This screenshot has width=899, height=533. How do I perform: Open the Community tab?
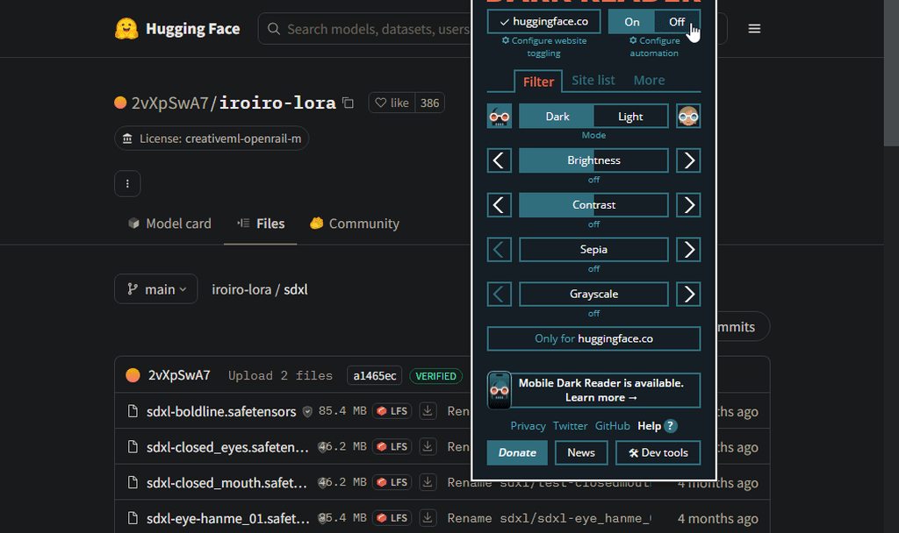coord(355,224)
